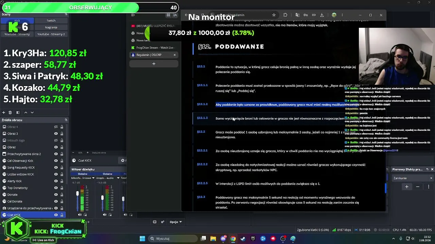Open the Opcje dropdown menu
Viewport: 435px width, 244px height.
176,222
